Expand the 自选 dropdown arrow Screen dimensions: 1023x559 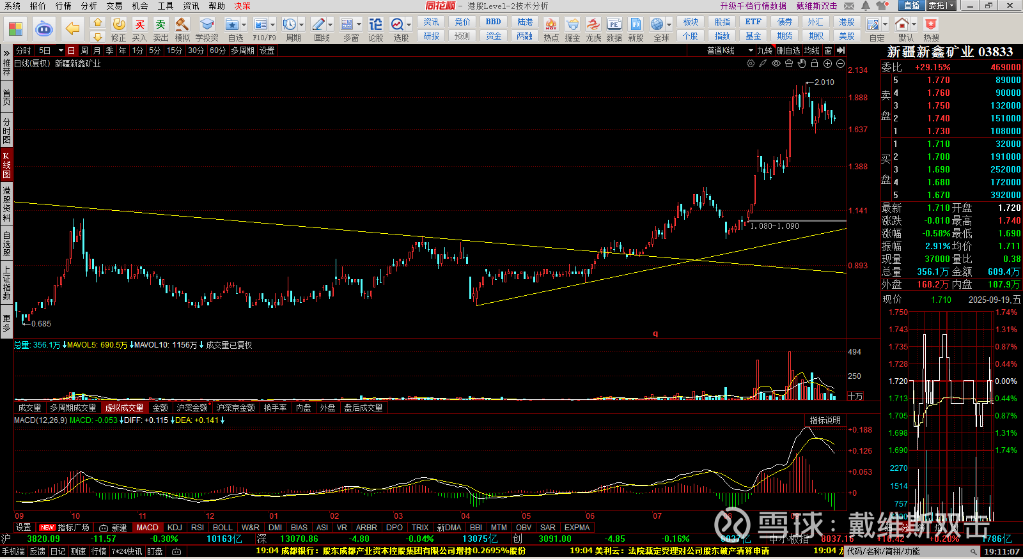[244, 26]
